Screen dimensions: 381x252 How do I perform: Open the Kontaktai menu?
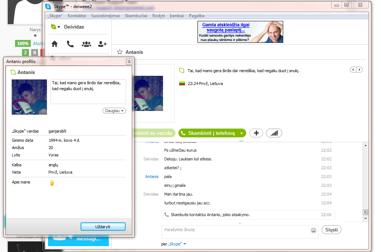pyautogui.click(x=77, y=16)
